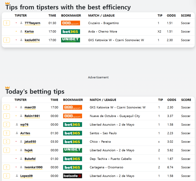Expand the row toggle for Iwonka1990's tip
This screenshot has height=181, width=196.
(6, 167)
